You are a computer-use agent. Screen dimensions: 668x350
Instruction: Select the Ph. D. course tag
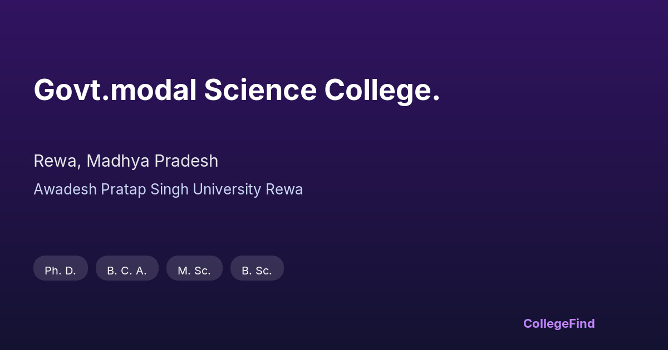point(61,271)
